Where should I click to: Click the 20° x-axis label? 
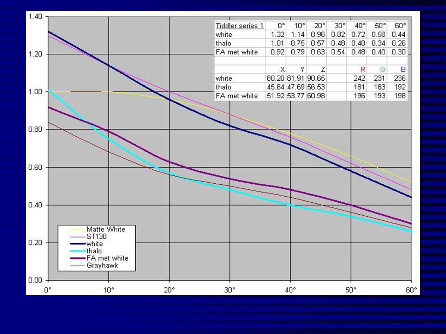[169, 289]
